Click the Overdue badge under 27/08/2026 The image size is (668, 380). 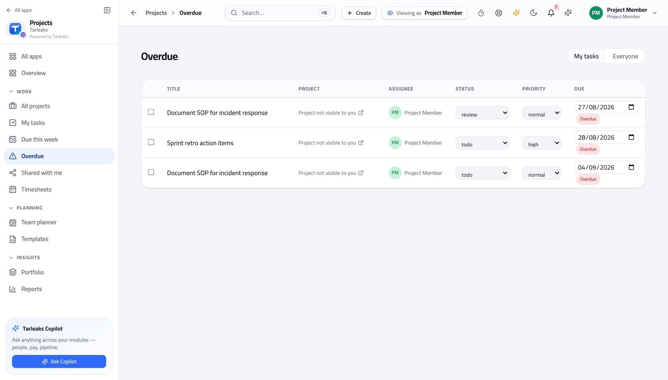tap(588, 119)
